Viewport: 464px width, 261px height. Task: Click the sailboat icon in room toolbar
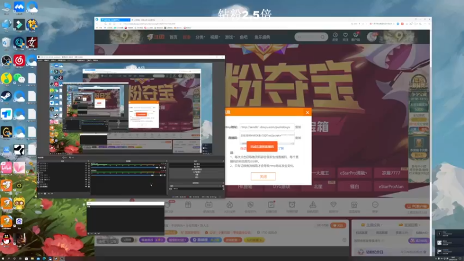tap(313, 205)
